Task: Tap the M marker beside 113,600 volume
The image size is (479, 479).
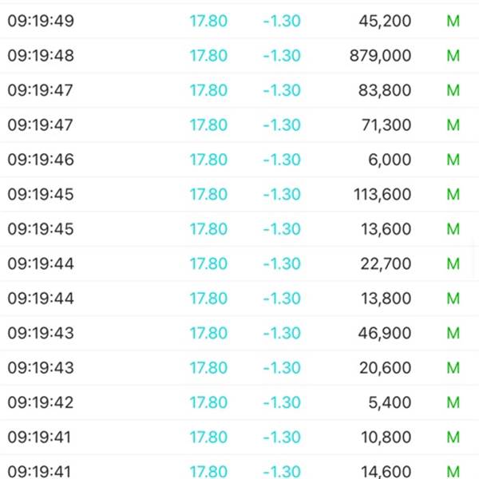Action: point(453,194)
